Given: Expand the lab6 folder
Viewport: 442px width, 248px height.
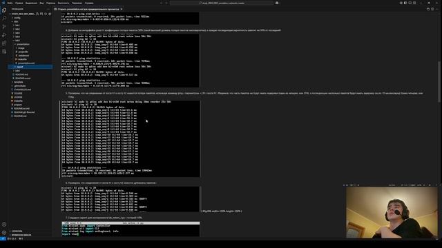Looking at the screenshot, I should coord(17,70).
